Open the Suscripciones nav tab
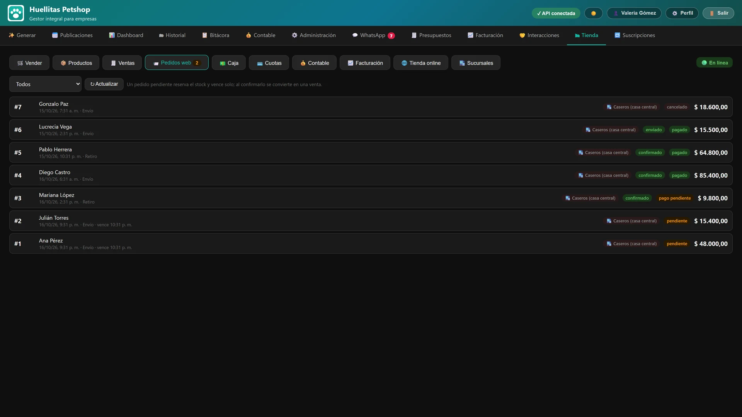 635,35
